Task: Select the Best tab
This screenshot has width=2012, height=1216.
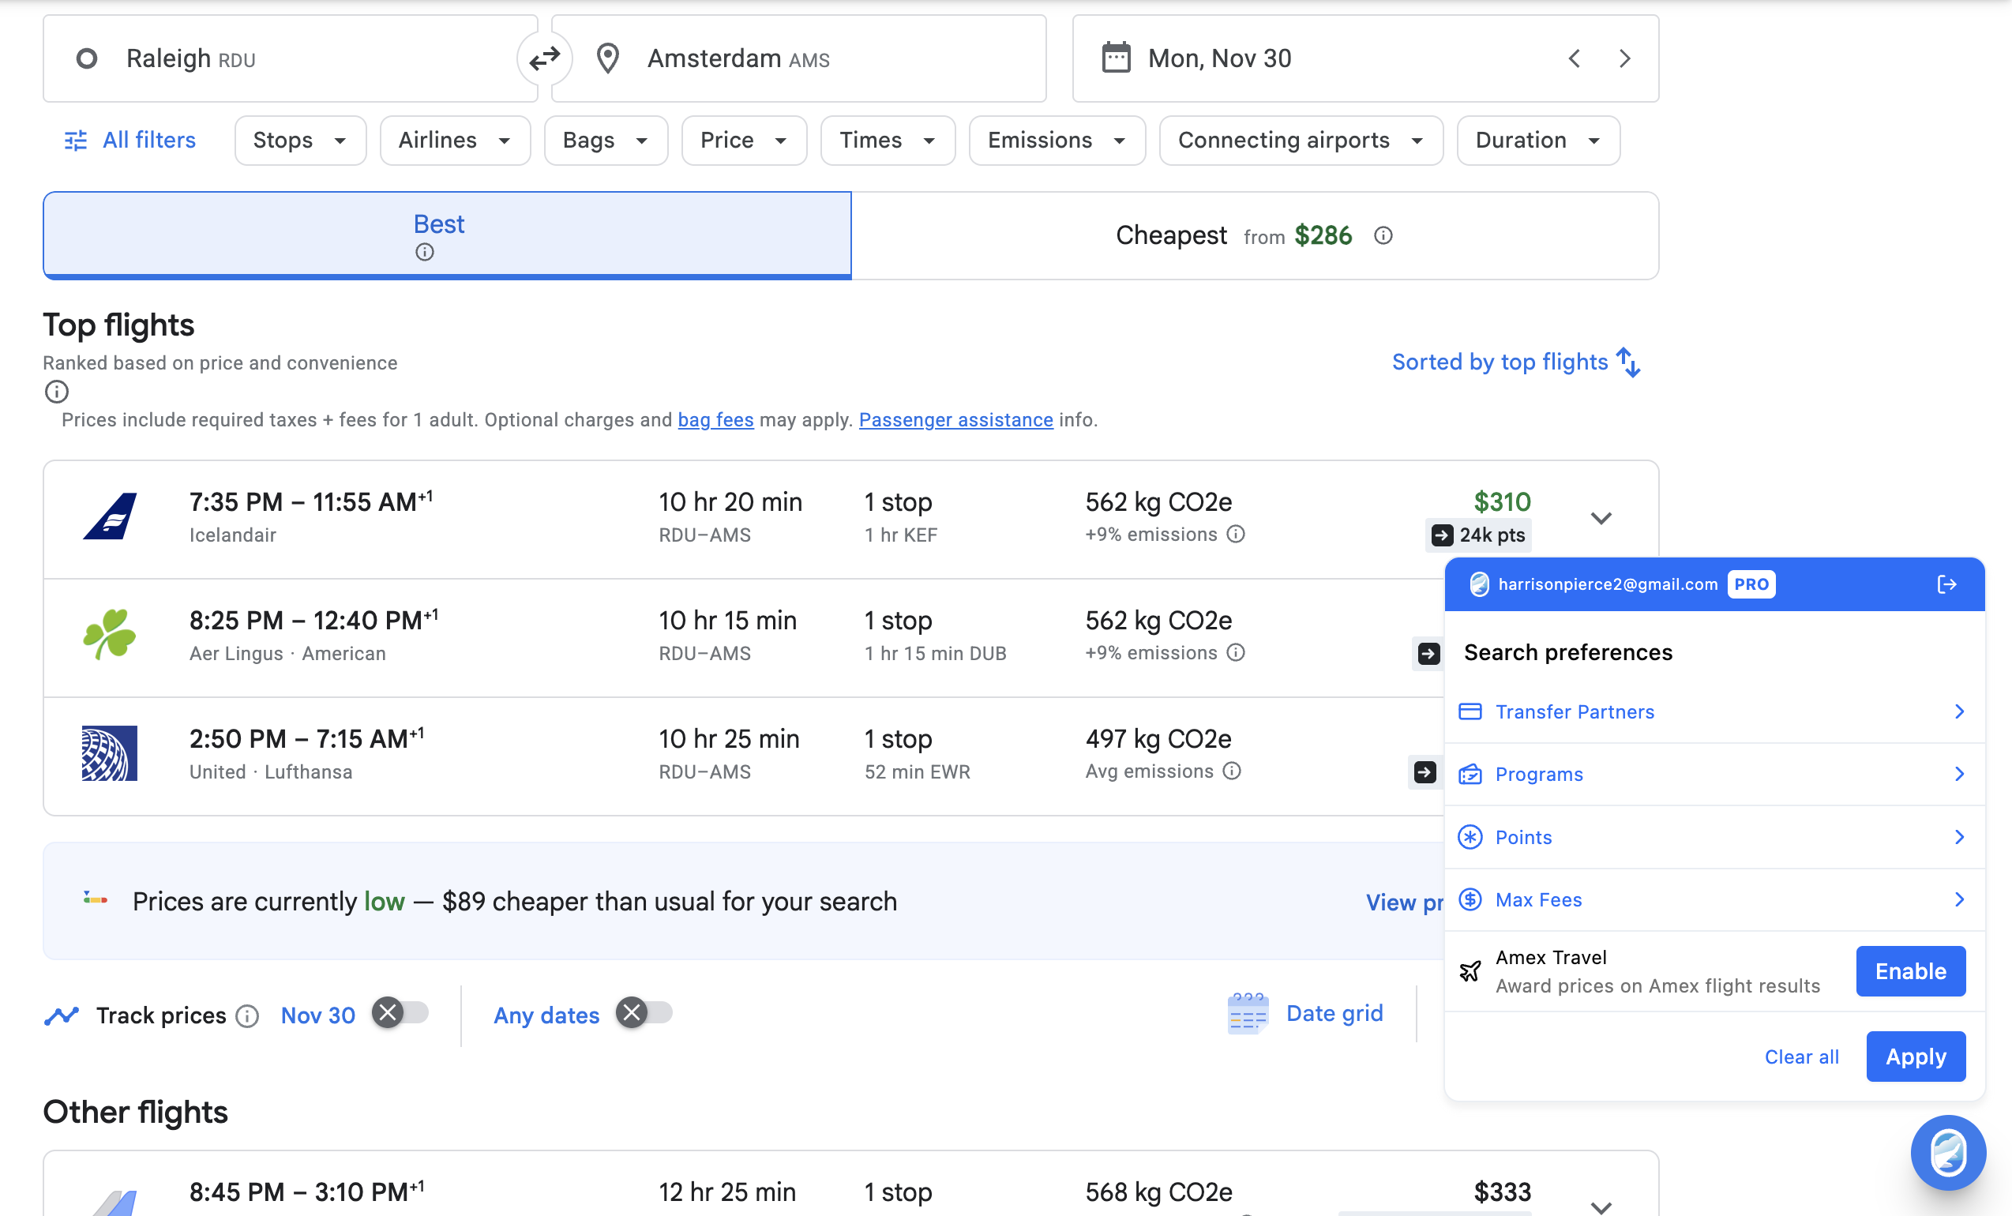Action: pyautogui.click(x=447, y=235)
